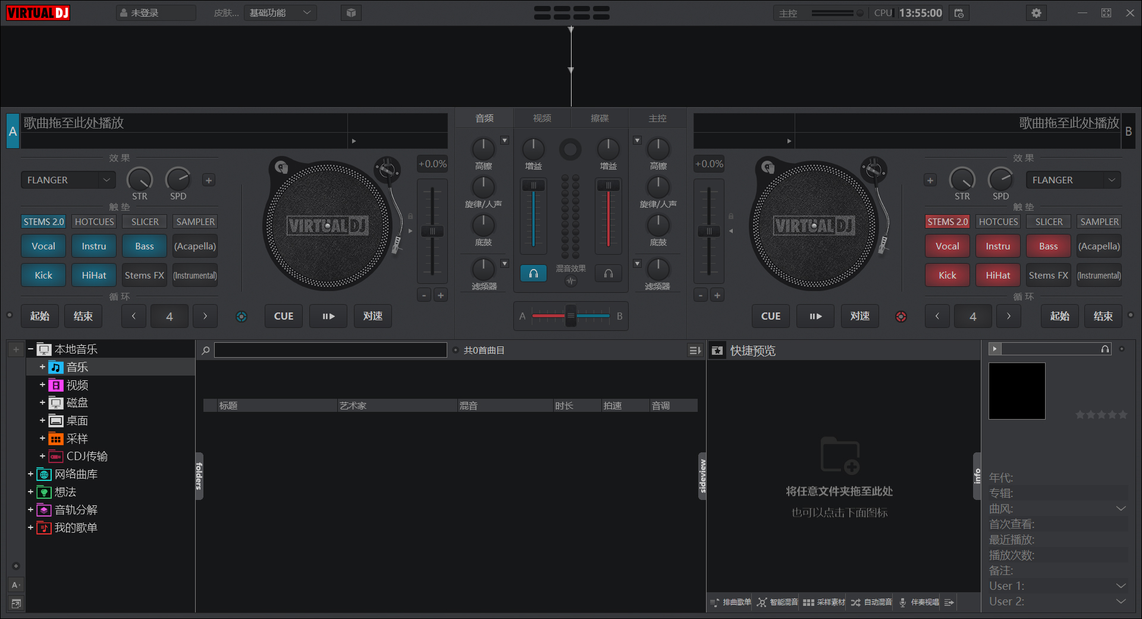This screenshot has width=1142, height=619.
Task: Click the red sync-lock icon on deck B
Action: coord(901,317)
